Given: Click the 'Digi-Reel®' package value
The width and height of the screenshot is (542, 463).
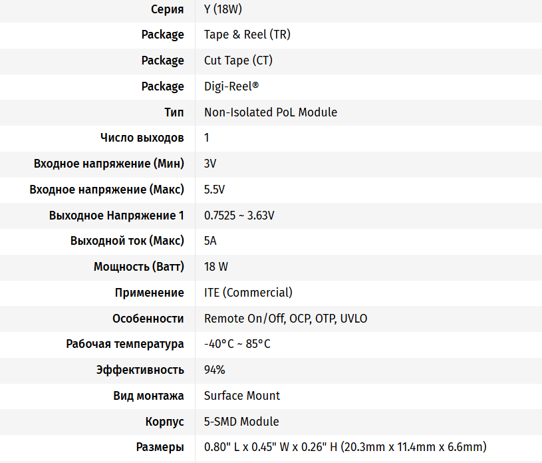Looking at the screenshot, I should (231, 86).
